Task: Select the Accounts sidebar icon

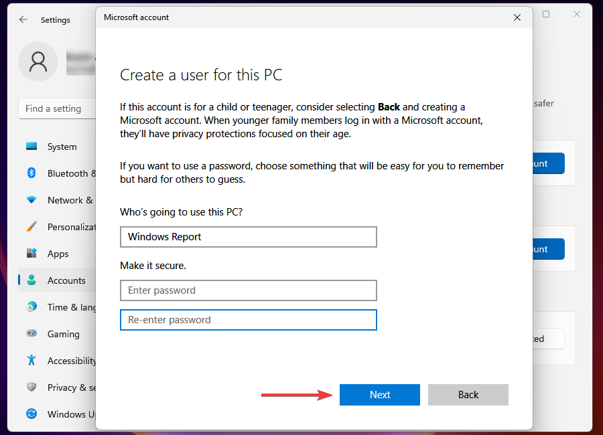Action: click(x=31, y=280)
